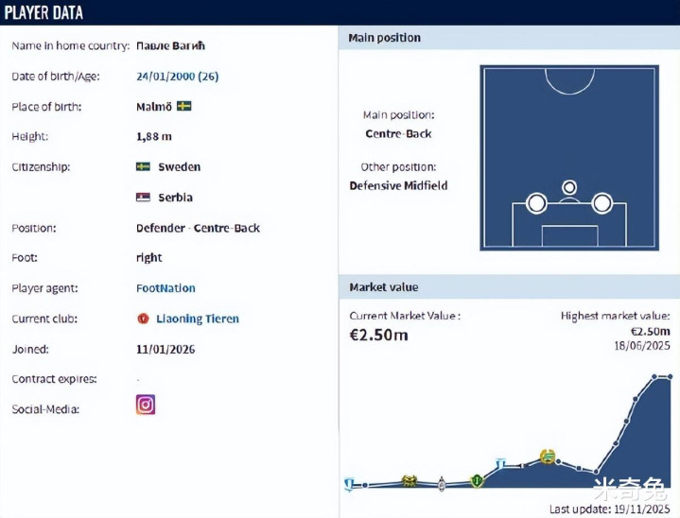Click the Liaoning Tieren club crest icon
The image size is (680, 518).
(143, 319)
